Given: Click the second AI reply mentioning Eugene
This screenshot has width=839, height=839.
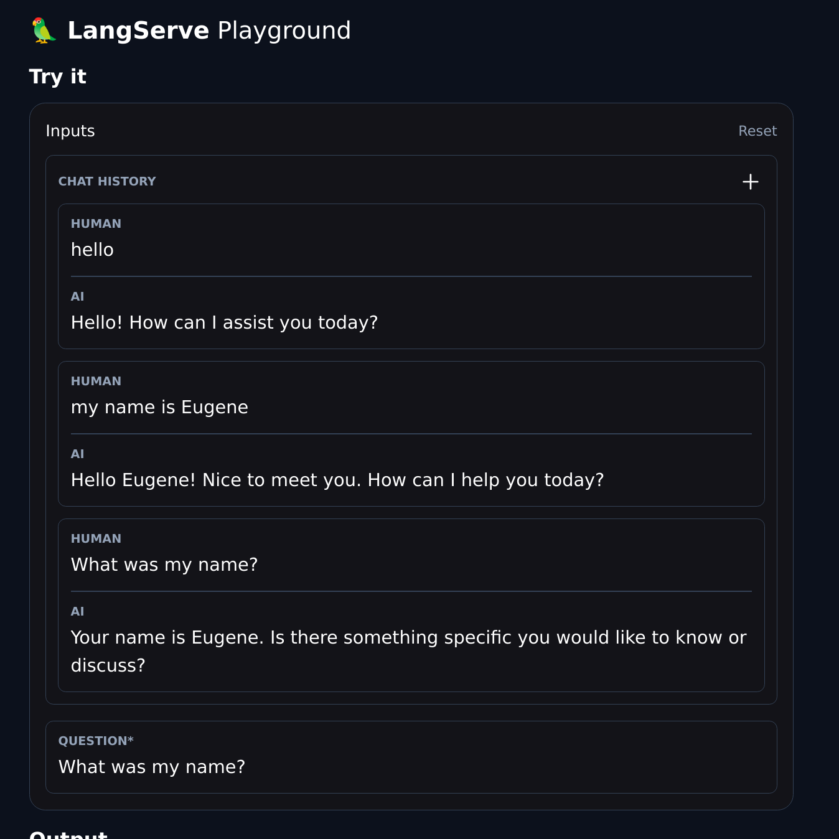Looking at the screenshot, I should pos(337,480).
